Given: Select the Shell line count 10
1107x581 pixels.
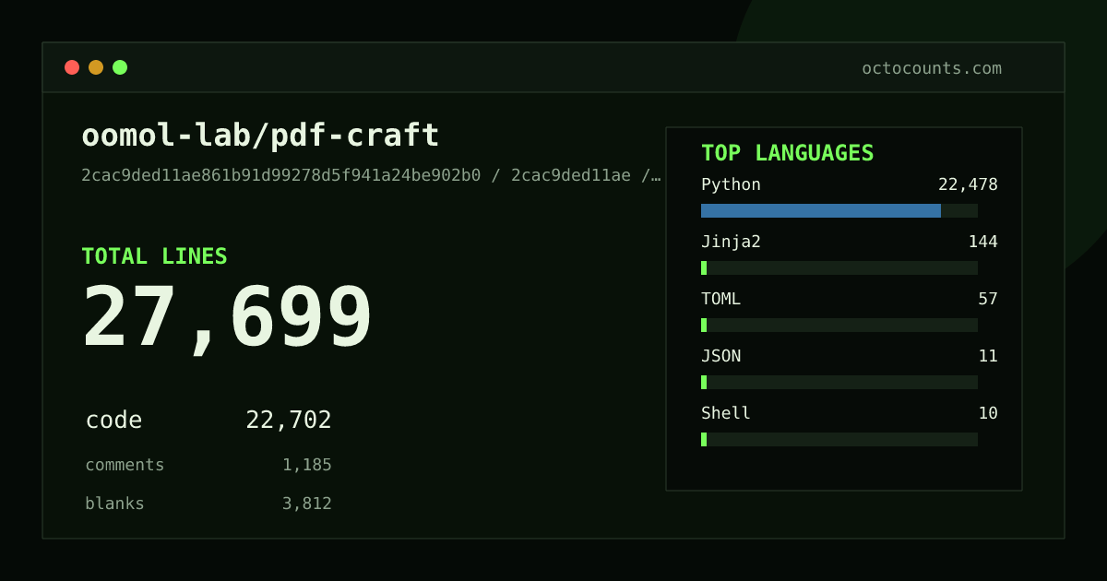Looking at the screenshot, I should click(988, 413).
